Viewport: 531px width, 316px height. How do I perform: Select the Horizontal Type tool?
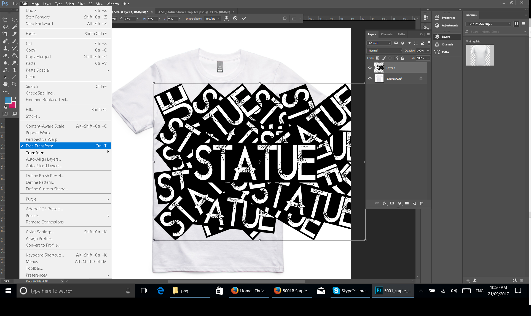15,70
